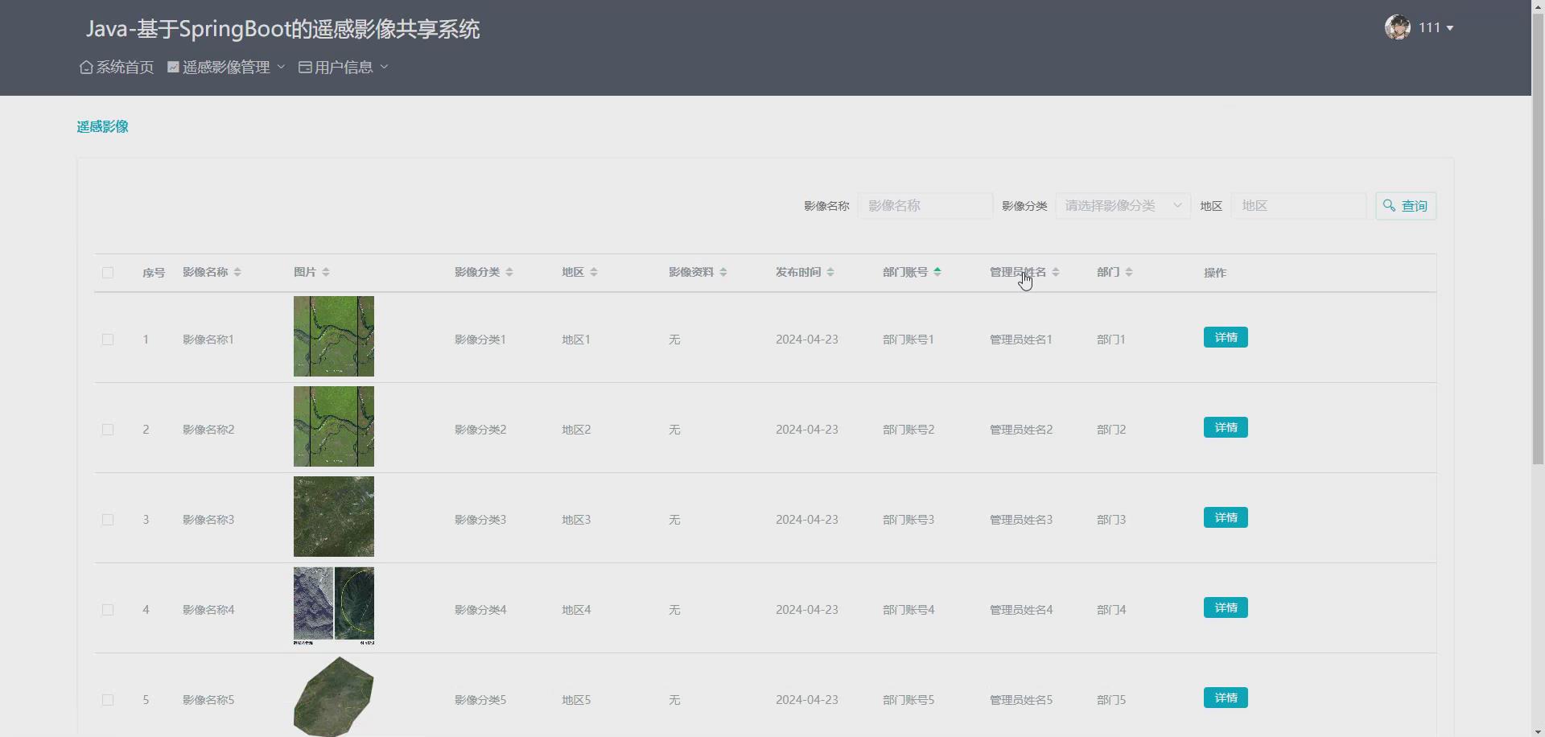Click the magnifier icon in the 查询 button

1389,206
